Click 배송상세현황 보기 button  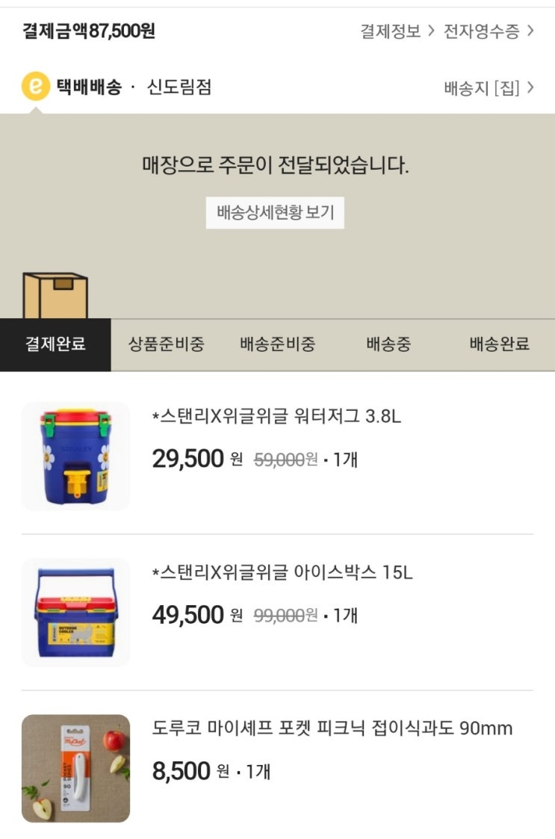[x=275, y=212]
